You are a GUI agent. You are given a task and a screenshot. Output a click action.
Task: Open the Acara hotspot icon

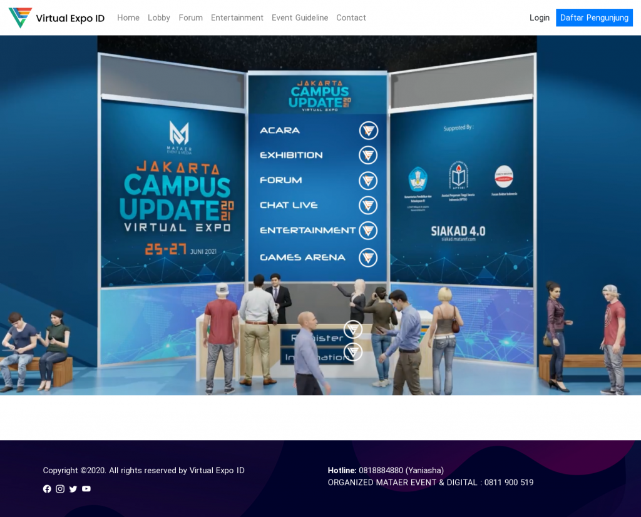(368, 131)
